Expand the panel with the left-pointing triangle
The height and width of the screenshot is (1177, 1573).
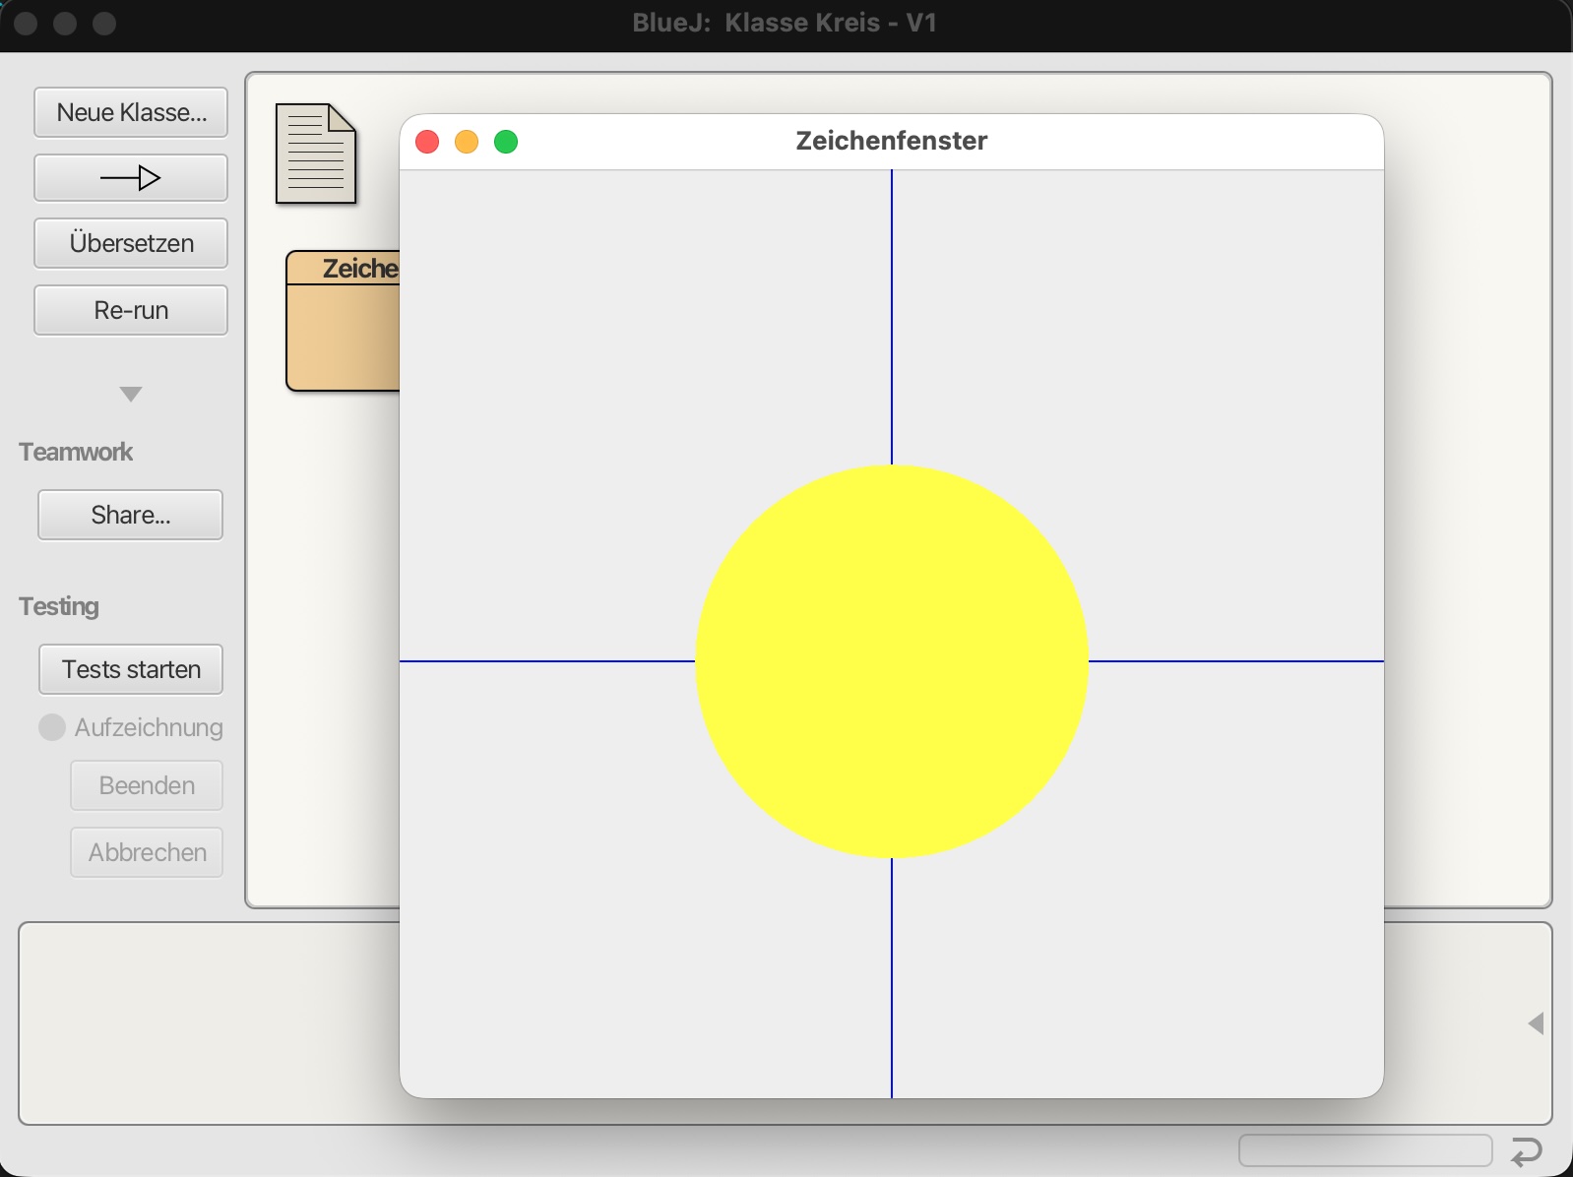(1536, 1023)
